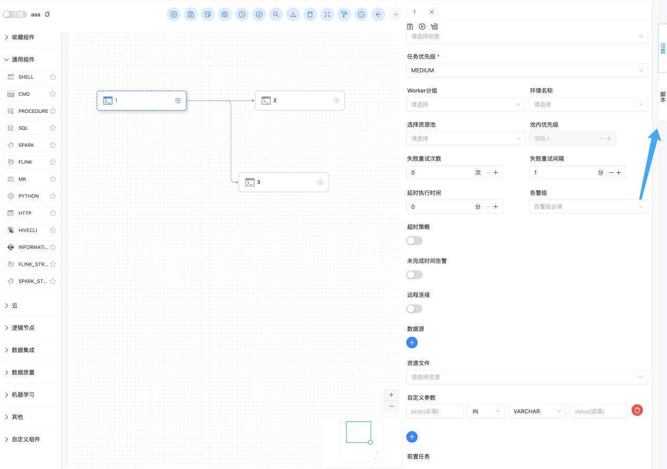Select the 设置 side tab

click(x=662, y=48)
